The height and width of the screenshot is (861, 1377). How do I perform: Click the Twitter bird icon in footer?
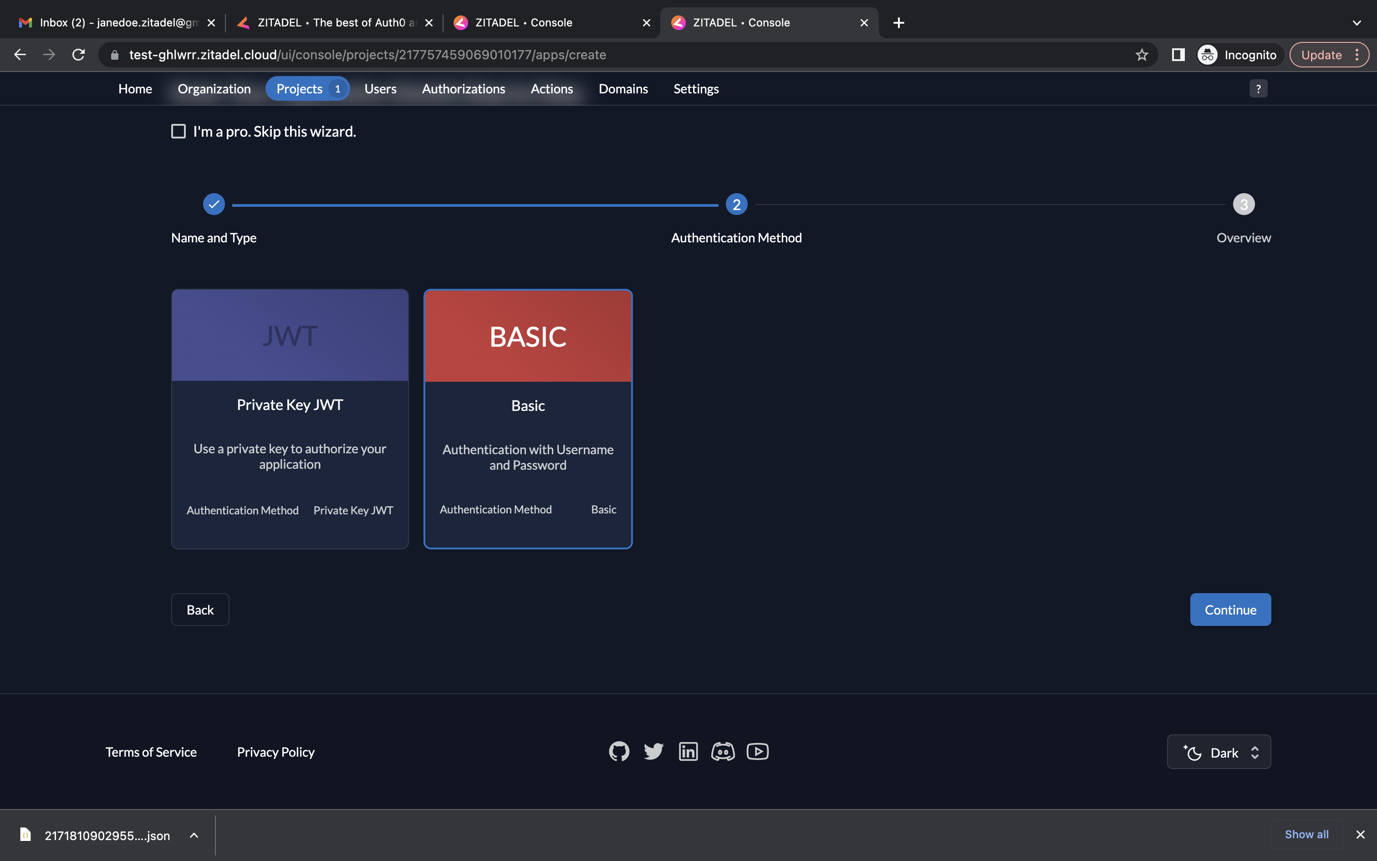tap(653, 752)
